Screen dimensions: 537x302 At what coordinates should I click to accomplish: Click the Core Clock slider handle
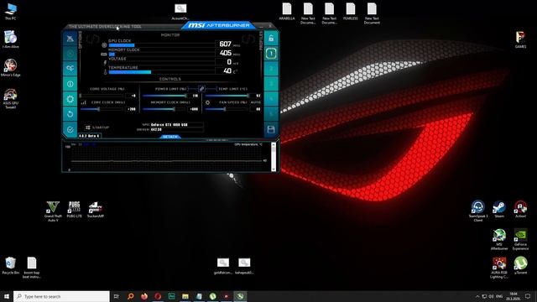tap(99, 109)
